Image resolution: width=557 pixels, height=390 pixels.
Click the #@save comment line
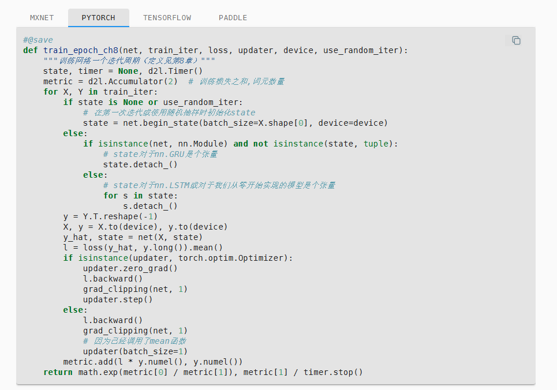[x=38, y=40]
